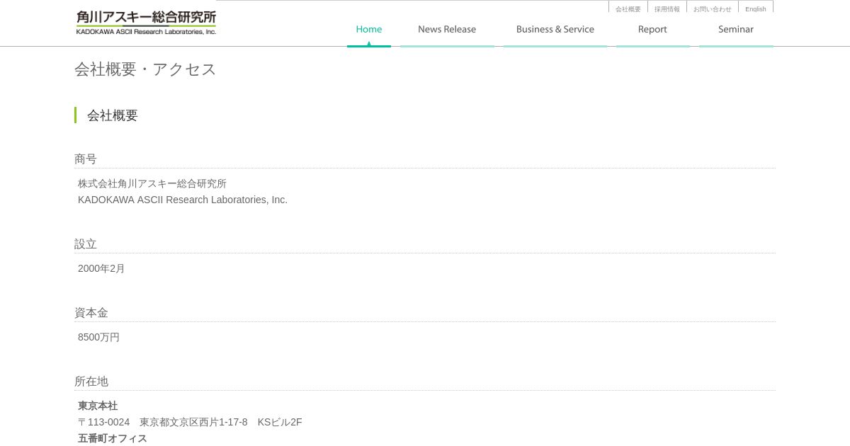The width and height of the screenshot is (850, 446).
Task: Open the Report navigation item
Action: 652,30
